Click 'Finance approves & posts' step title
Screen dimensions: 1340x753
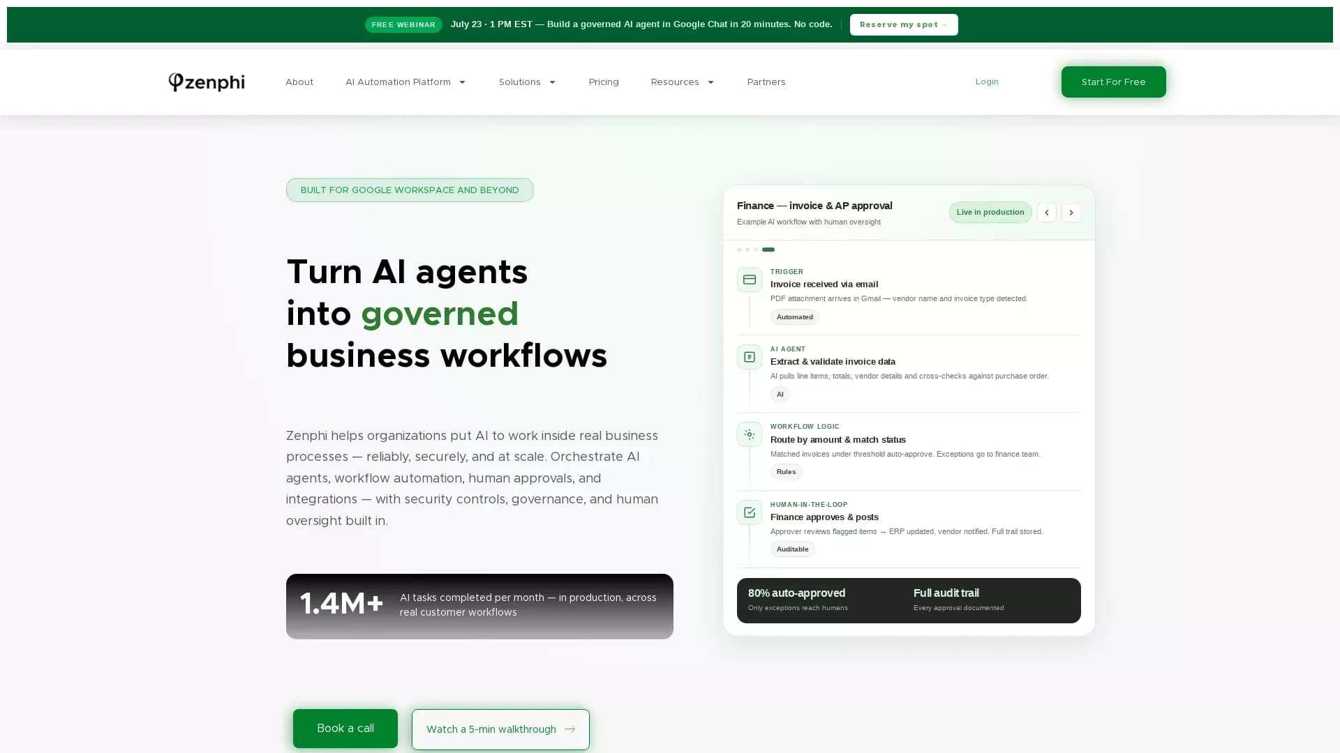(824, 517)
